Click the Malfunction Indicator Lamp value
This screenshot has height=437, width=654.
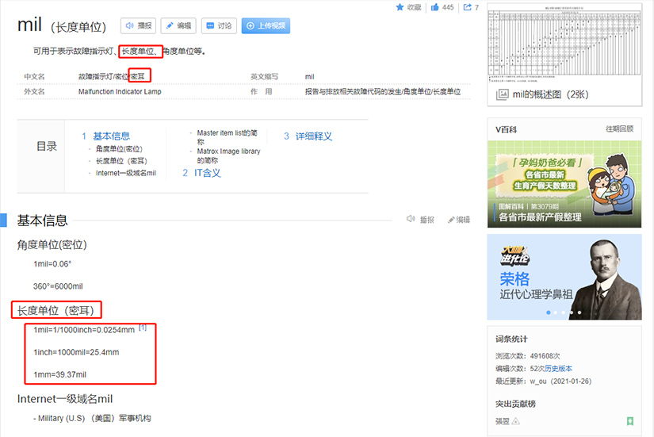coord(120,91)
